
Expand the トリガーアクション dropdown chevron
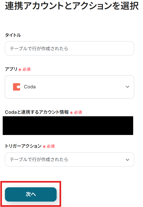click(x=127, y=160)
